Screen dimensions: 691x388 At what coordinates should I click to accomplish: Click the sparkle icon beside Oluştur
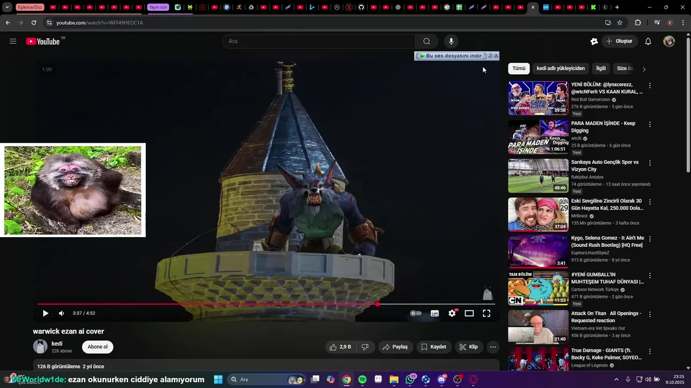[594, 41]
